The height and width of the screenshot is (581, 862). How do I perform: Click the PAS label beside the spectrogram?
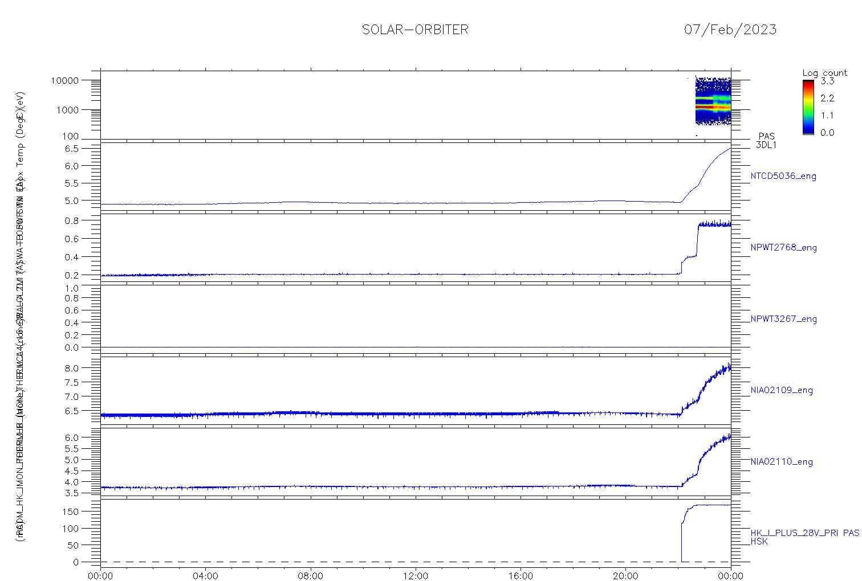[x=766, y=136]
